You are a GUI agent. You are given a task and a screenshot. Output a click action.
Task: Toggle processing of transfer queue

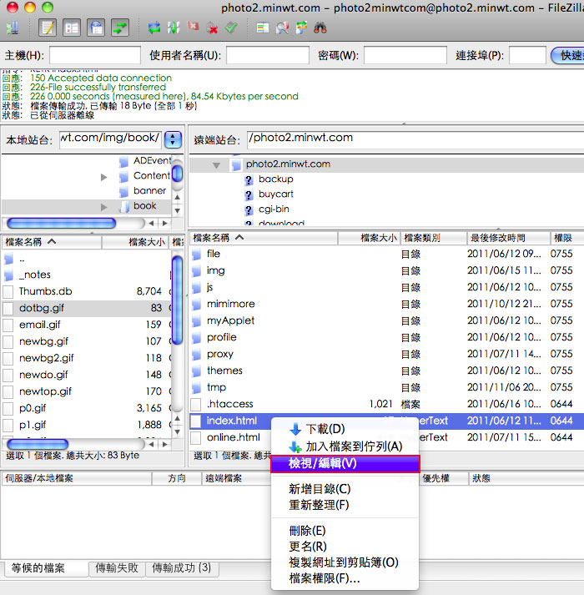click(174, 28)
